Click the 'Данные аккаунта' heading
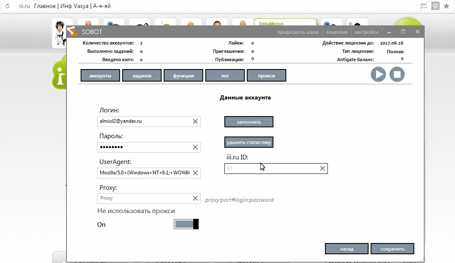The height and width of the screenshot is (263, 455). (245, 98)
